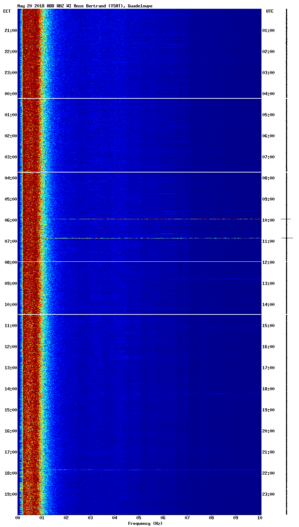The image size is (299, 527).
Task: Pick the 11:00 label on UTC axis
Action: [268, 241]
